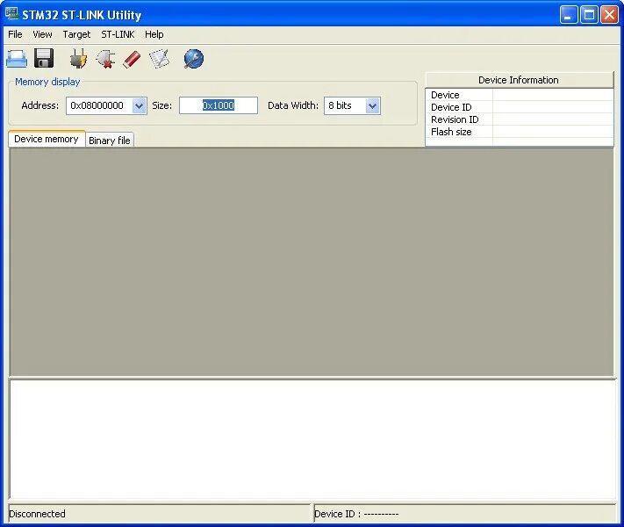The image size is (624, 527).
Task: Open the File menu
Action: (15, 34)
